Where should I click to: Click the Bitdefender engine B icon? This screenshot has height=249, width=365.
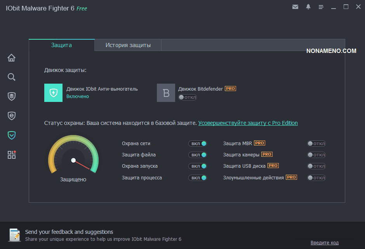(166, 93)
